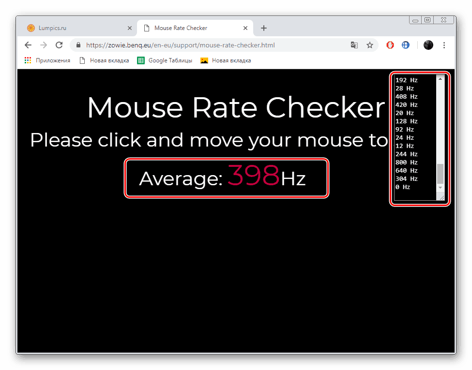Click the scroll up arrow in the Hz log
Viewport: 472px width, 370px height.
(440, 79)
